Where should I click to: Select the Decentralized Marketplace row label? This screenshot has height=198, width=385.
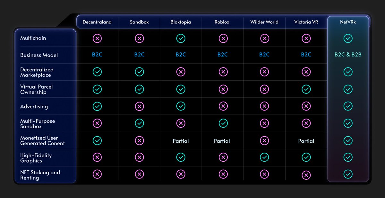[37, 72]
